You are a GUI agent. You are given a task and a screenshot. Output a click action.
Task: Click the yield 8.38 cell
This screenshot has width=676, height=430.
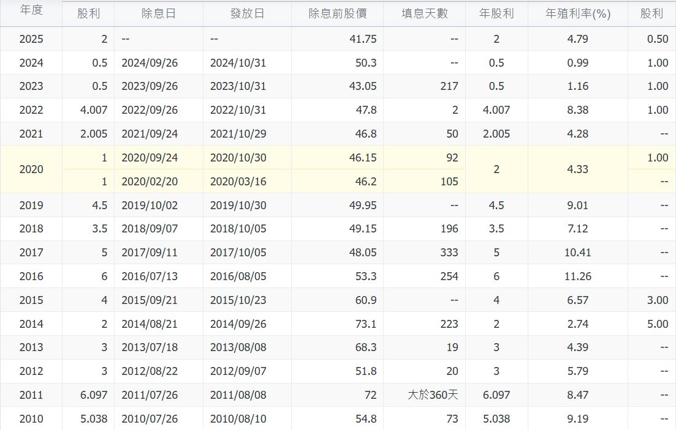578,110
